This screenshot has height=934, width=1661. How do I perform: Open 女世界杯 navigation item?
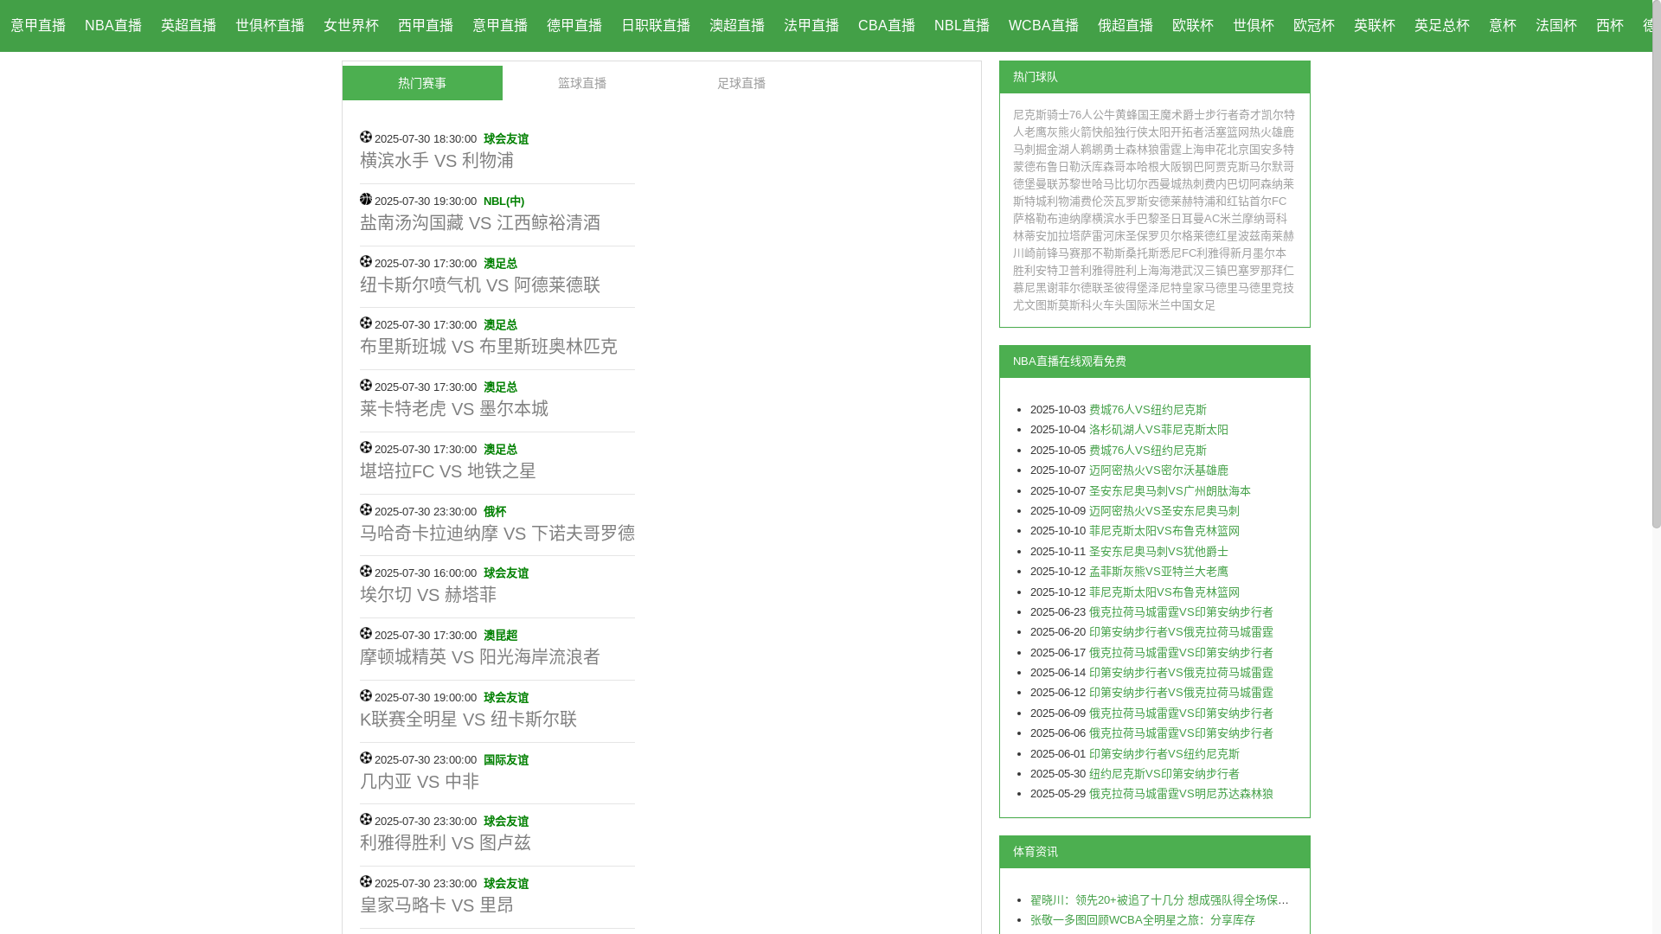coord(351,26)
